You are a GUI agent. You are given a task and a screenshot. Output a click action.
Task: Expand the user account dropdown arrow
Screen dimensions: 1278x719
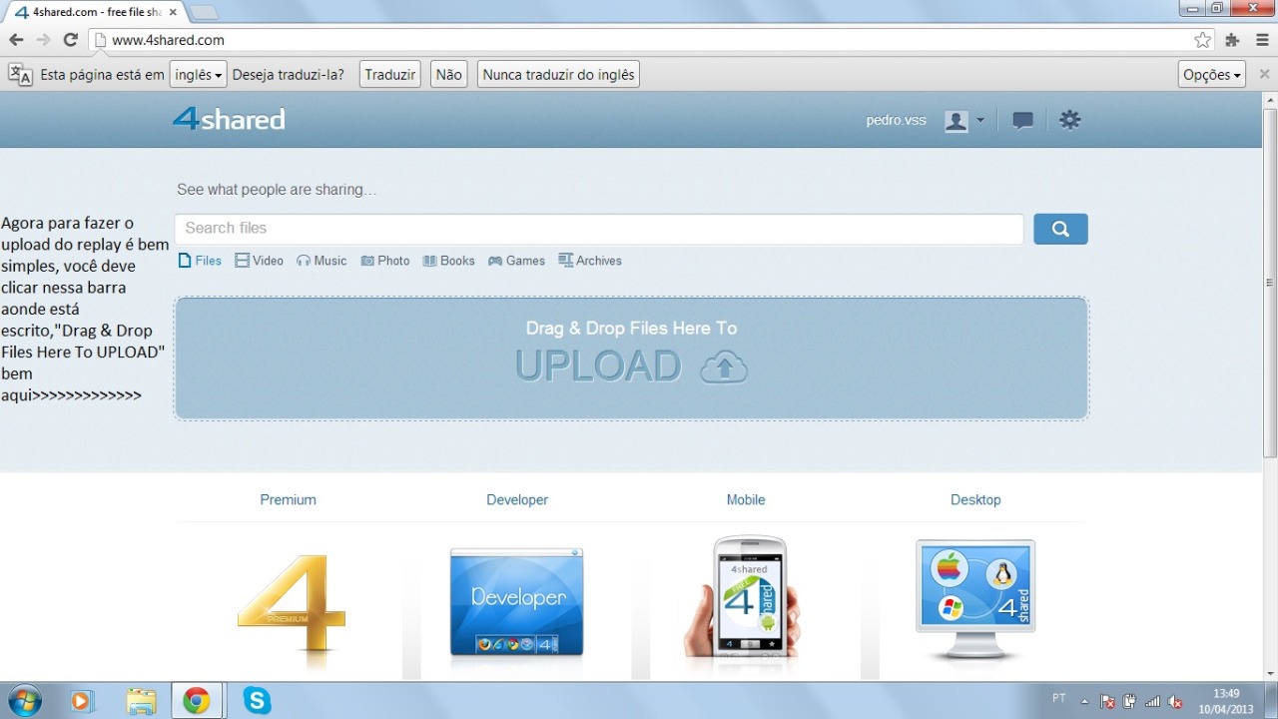[979, 120]
